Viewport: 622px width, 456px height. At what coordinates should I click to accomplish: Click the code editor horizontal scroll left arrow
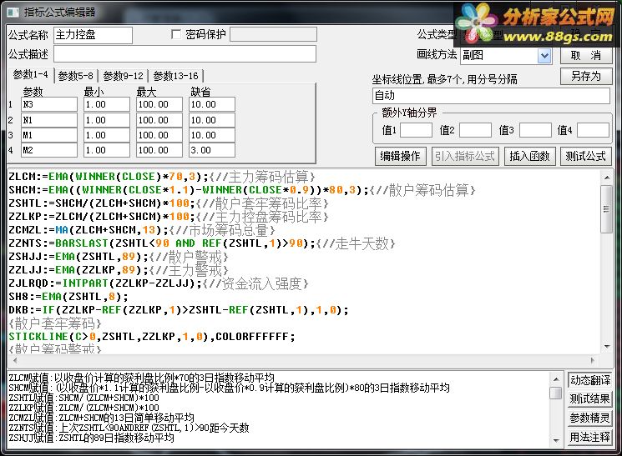point(15,360)
